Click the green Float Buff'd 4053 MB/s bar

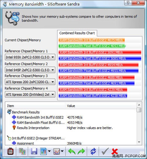point(92,46)
